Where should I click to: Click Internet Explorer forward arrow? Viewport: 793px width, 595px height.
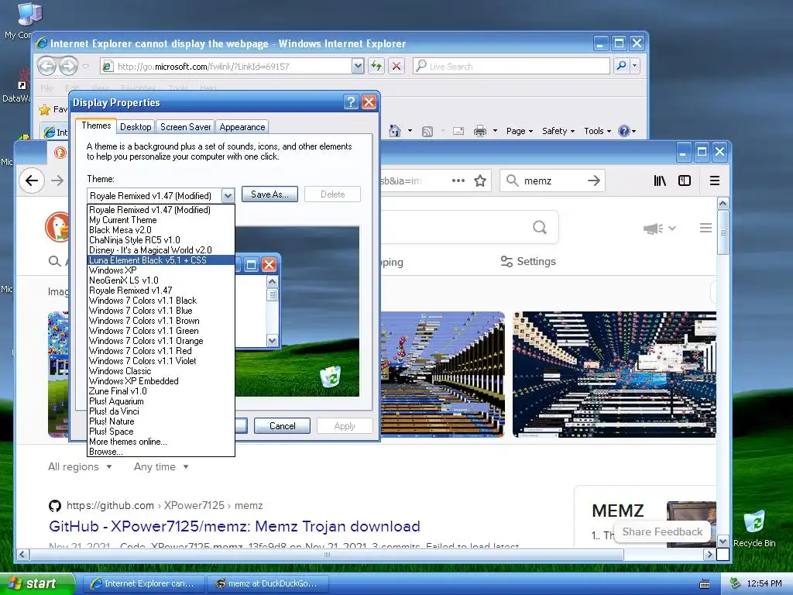pyautogui.click(x=68, y=66)
